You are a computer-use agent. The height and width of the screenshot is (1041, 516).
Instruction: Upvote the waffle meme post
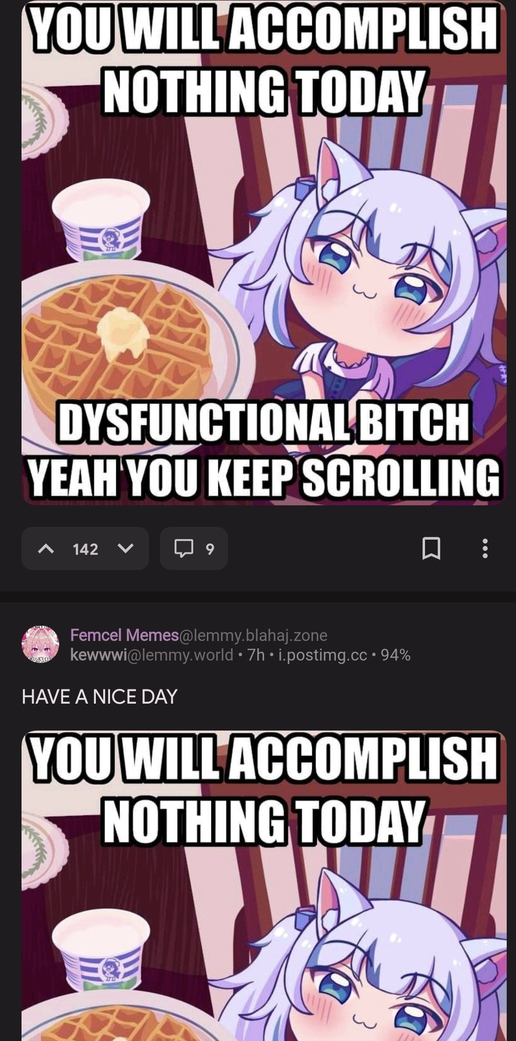click(46, 549)
